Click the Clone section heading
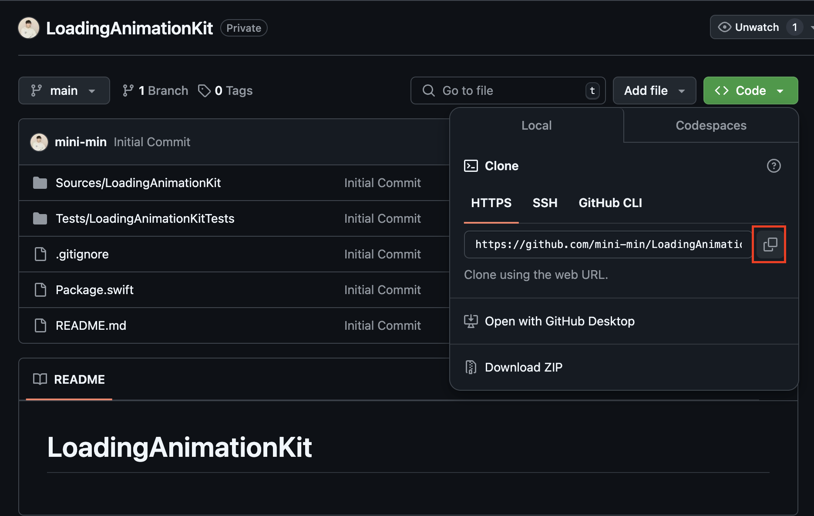The width and height of the screenshot is (814, 516). (501, 166)
